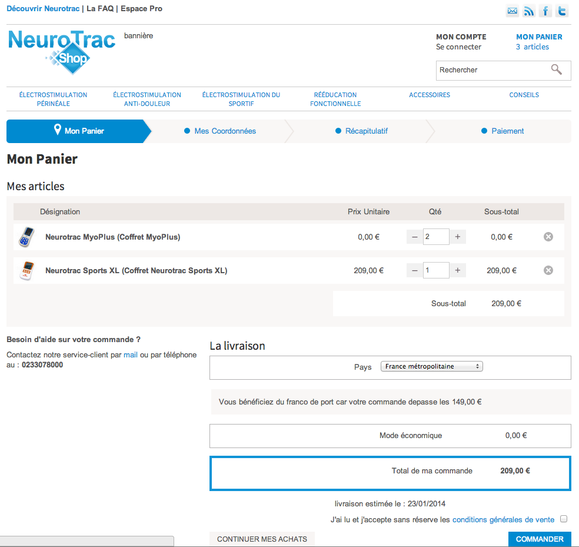579x547 pixels.
Task: Click Se connecter link
Action: click(458, 47)
